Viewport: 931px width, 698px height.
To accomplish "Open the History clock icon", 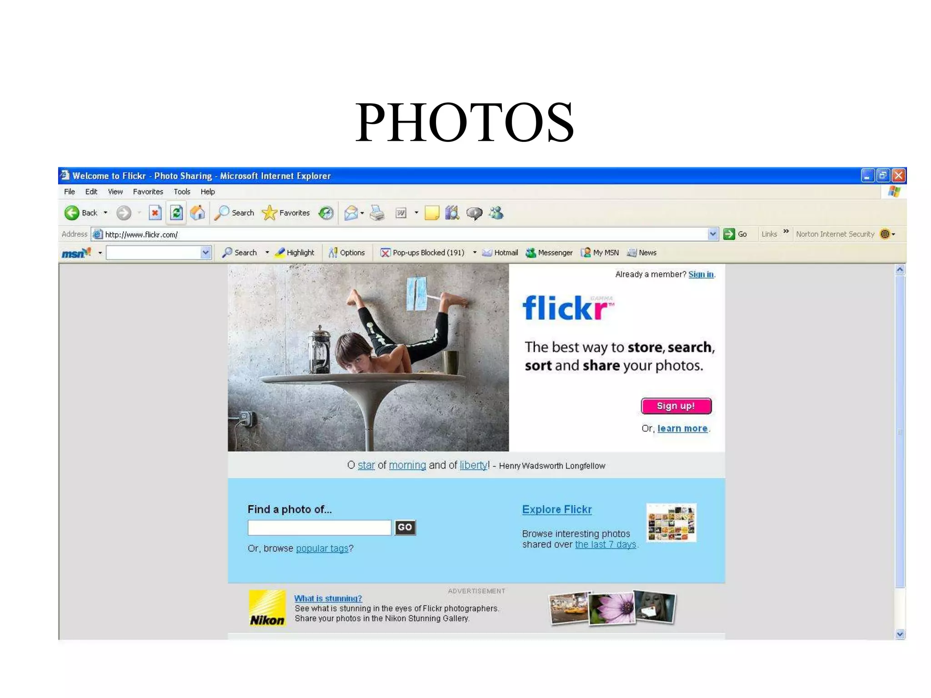I will [x=326, y=213].
